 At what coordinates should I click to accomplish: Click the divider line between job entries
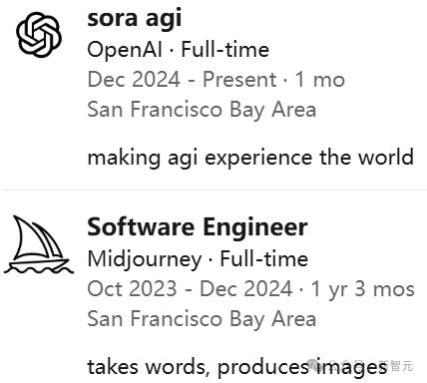[213, 190]
